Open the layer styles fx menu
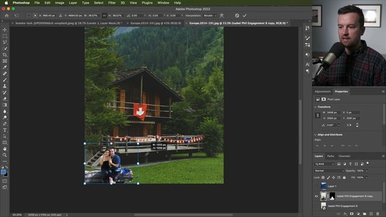The image size is (386, 217). (x=345, y=214)
